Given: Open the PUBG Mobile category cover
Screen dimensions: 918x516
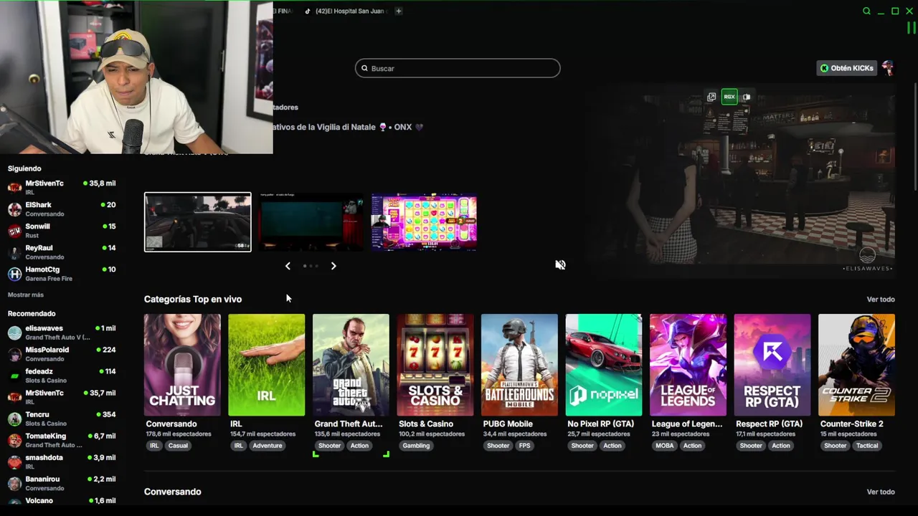Looking at the screenshot, I should pos(519,365).
